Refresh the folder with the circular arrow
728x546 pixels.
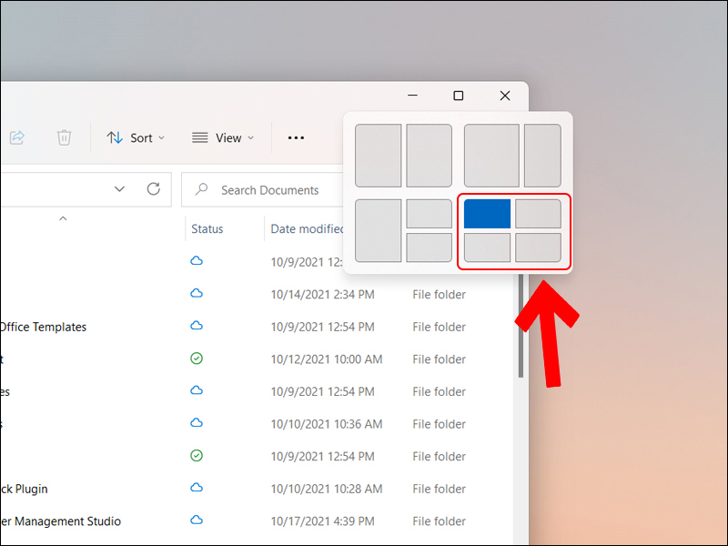click(154, 189)
